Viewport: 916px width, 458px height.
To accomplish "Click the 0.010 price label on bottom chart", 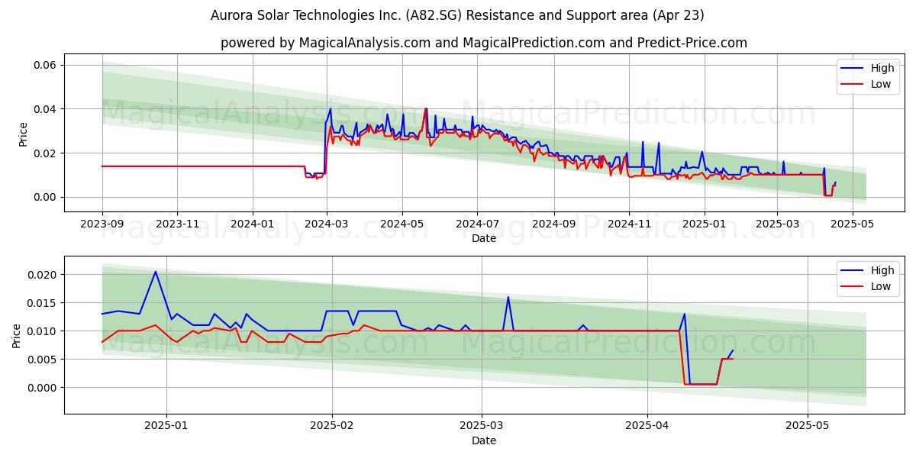I will 42,331.
